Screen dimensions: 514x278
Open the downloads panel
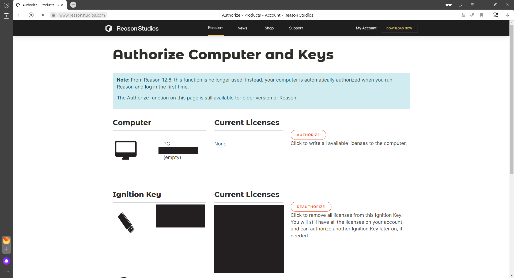coord(508,15)
